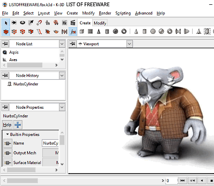The image size is (214, 186).
Task: Toggle pin on Node List panel
Action: tap(5, 44)
